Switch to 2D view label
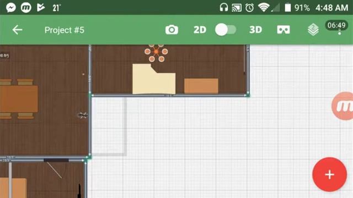 coord(200,30)
